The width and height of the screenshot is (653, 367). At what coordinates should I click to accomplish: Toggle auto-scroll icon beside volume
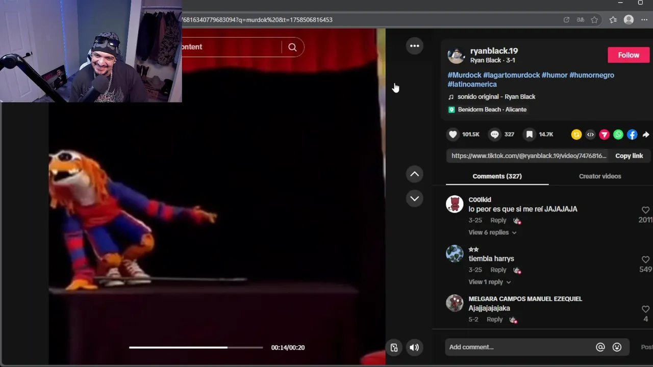click(394, 348)
